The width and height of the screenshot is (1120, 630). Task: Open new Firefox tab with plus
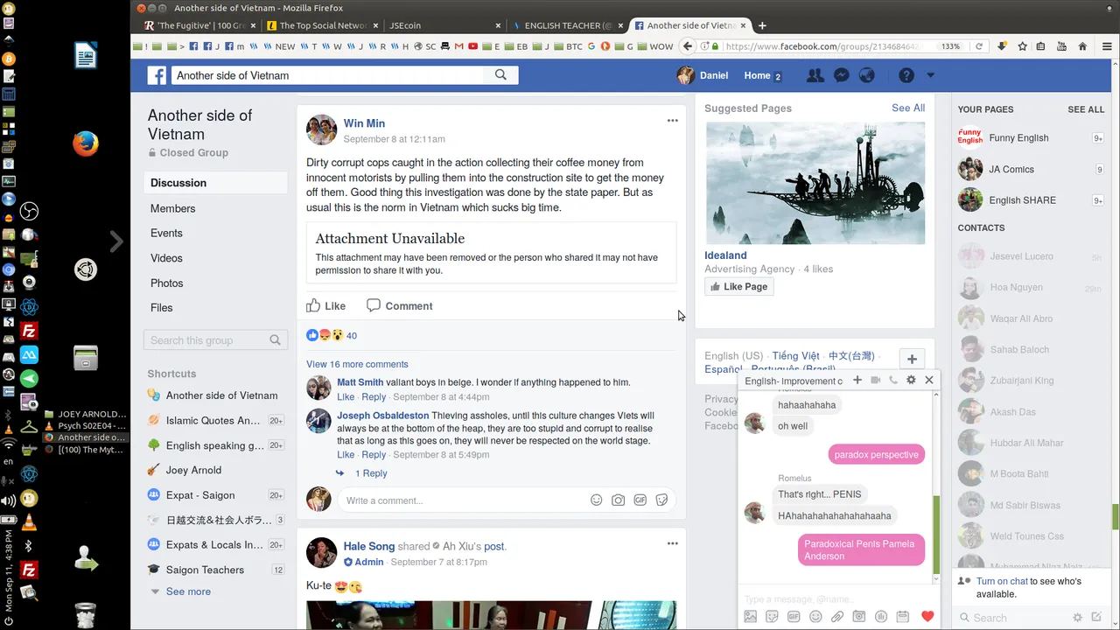coord(762,25)
